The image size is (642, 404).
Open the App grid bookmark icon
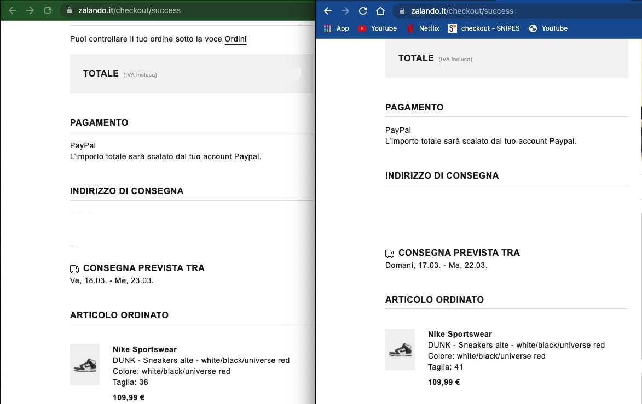[327, 28]
